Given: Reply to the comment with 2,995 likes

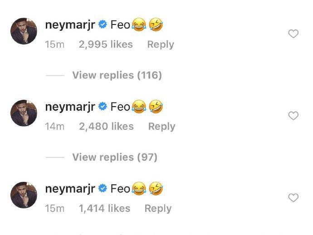Looking at the screenshot, I should click(x=161, y=44).
